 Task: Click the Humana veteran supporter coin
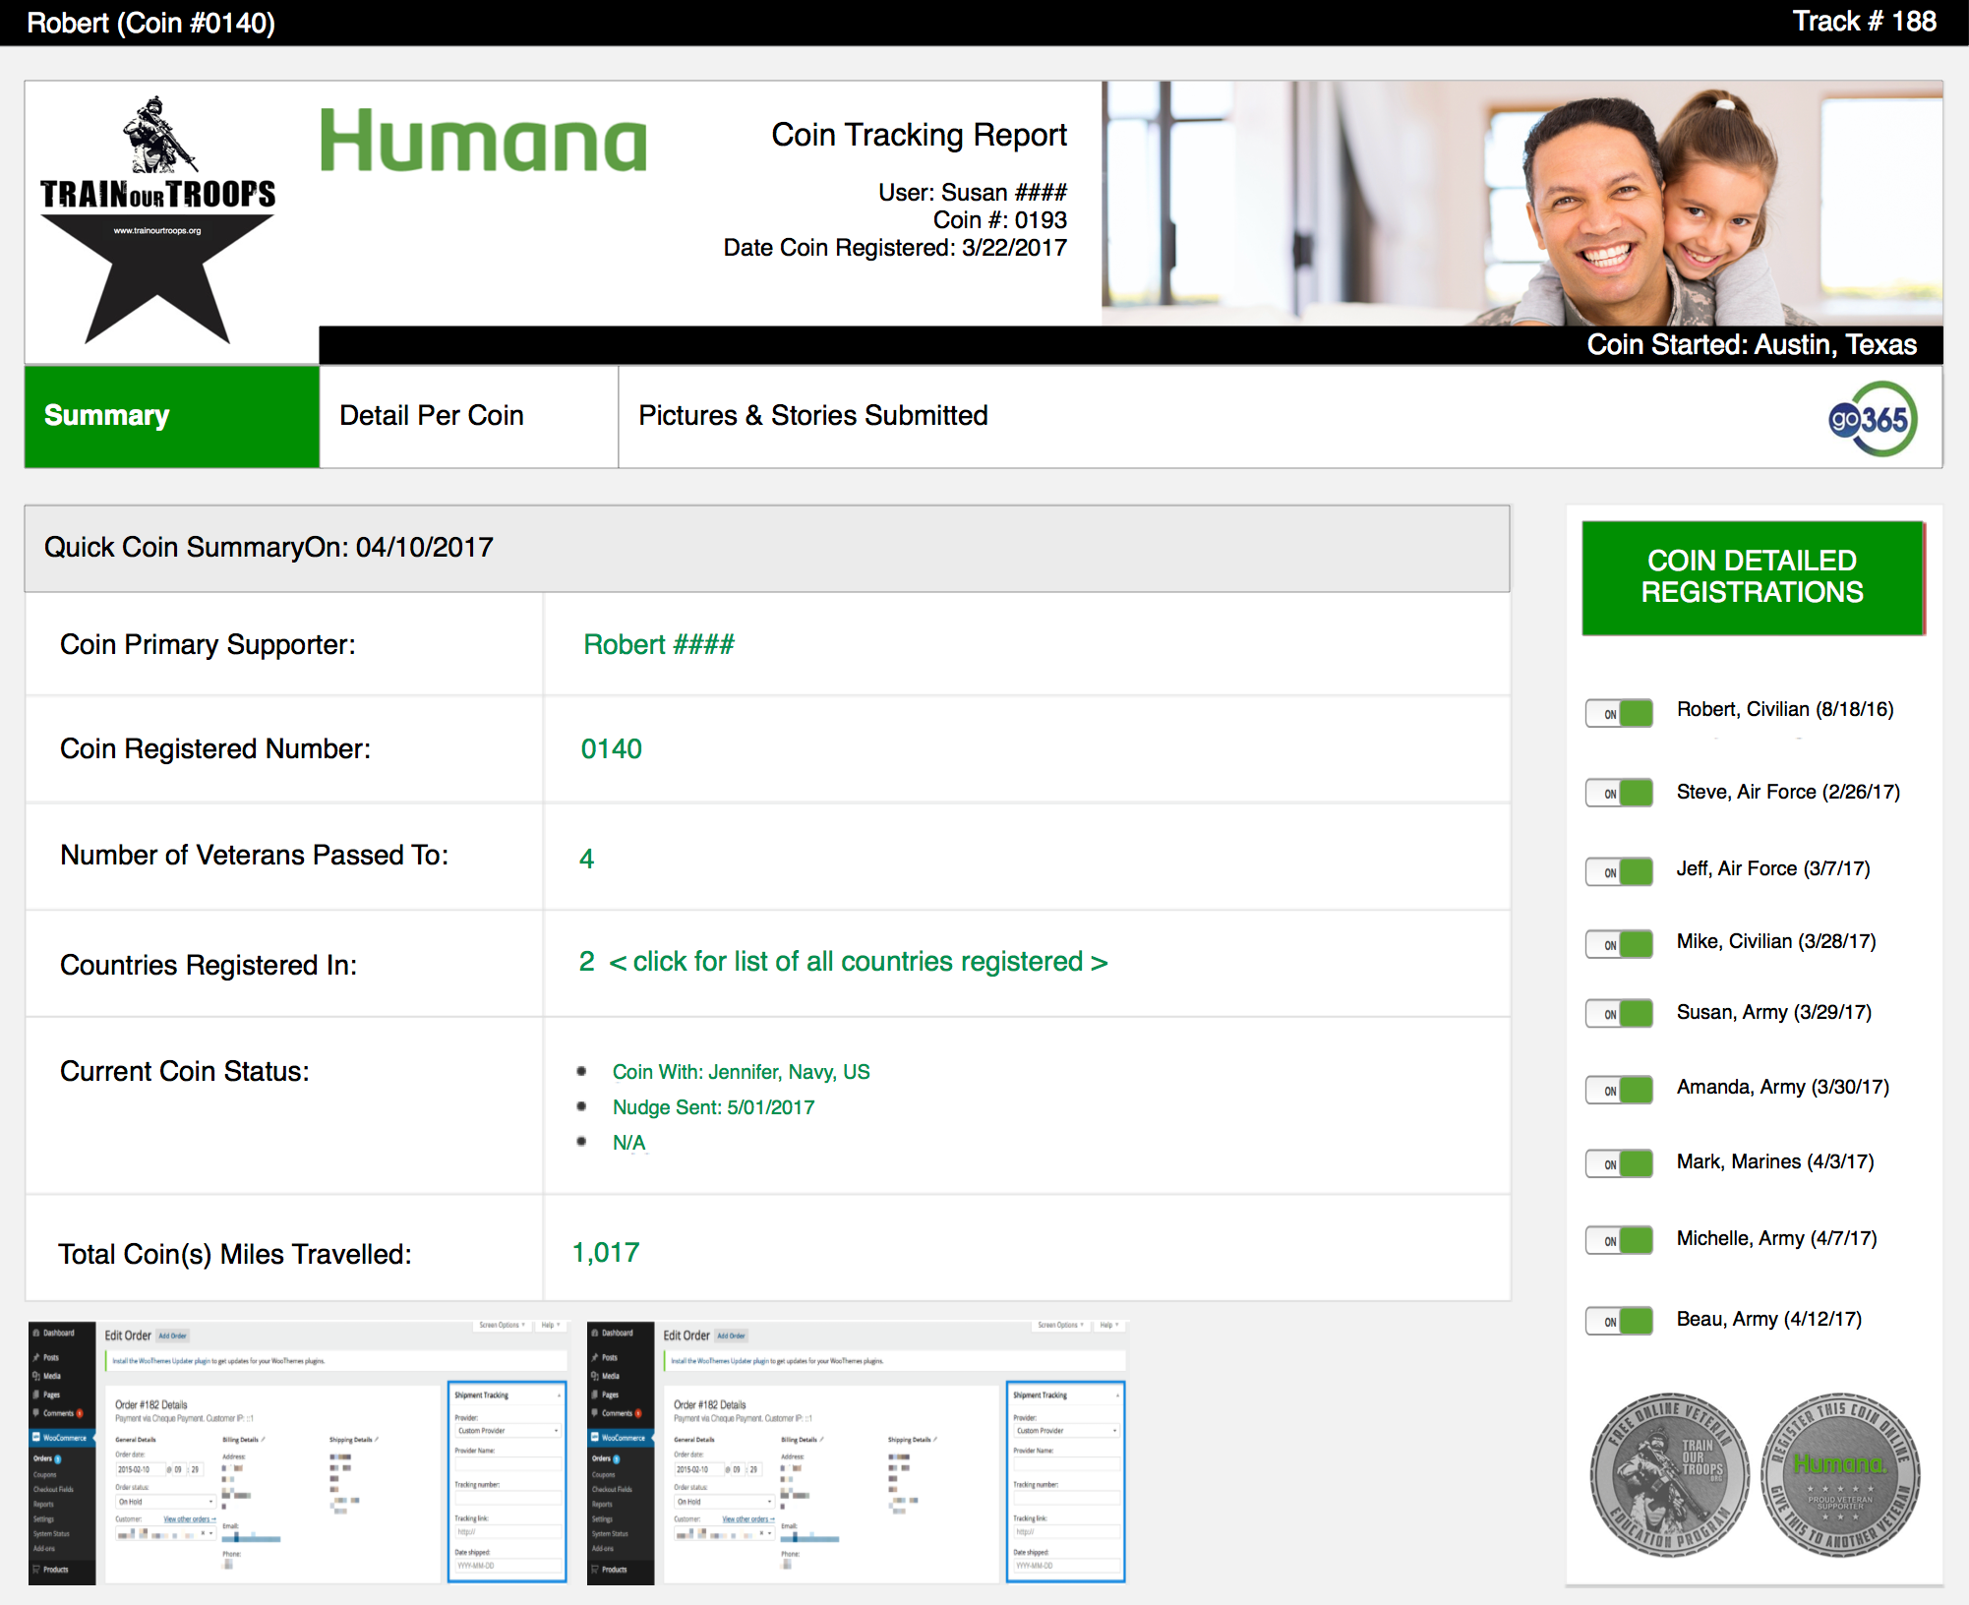coord(1839,1474)
